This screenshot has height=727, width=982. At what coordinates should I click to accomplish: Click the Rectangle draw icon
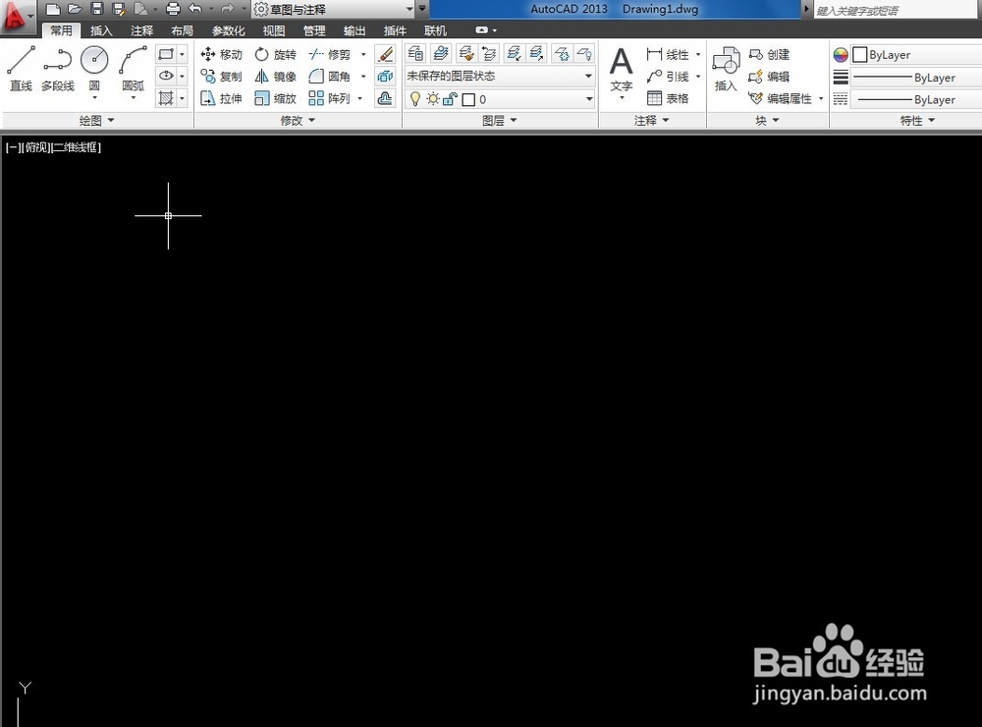click(166, 55)
